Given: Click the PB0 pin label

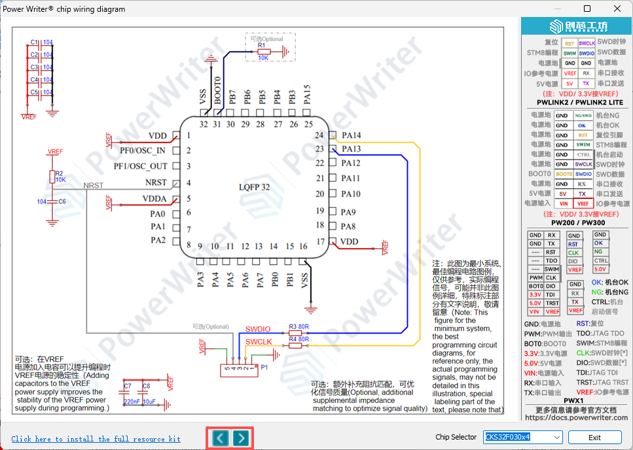Looking at the screenshot, I should point(275,279).
